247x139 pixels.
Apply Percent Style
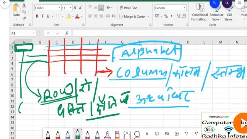click(x=166, y=16)
